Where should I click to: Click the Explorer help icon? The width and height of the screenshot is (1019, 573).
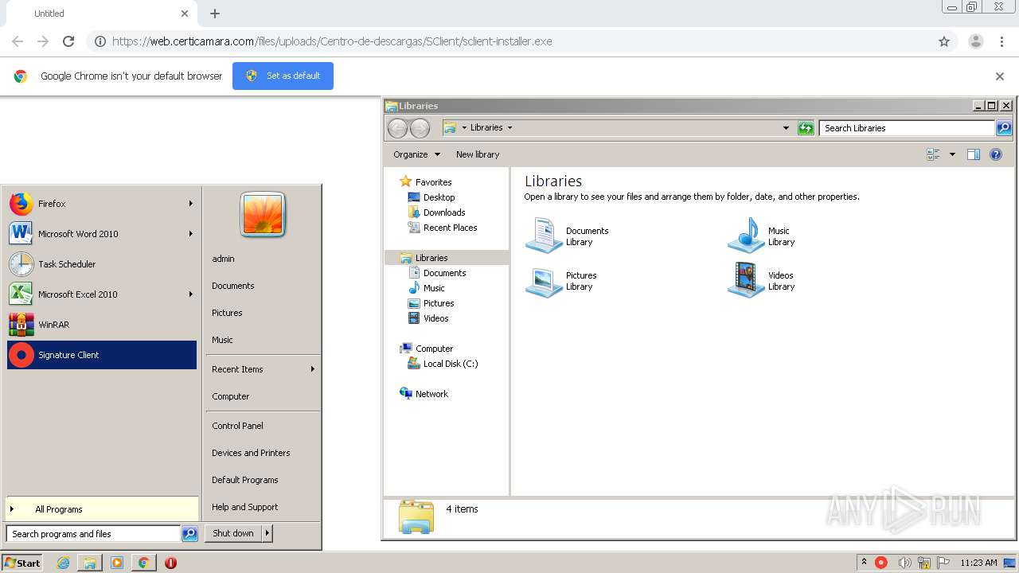pos(996,154)
